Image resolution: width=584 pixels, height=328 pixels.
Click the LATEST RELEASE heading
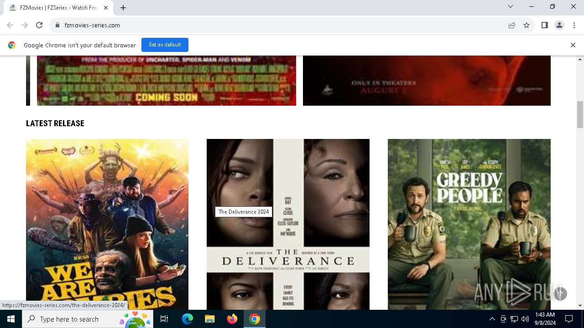click(55, 123)
